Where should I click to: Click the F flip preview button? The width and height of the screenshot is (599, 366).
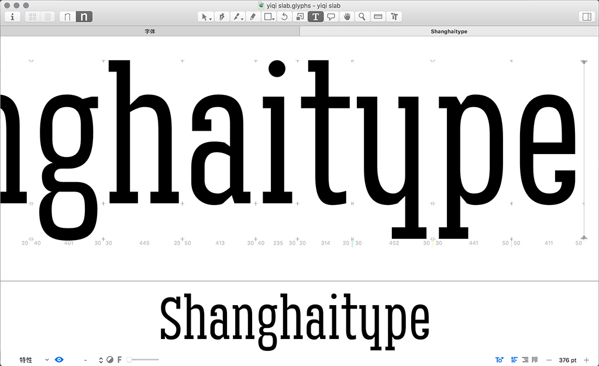click(x=119, y=360)
